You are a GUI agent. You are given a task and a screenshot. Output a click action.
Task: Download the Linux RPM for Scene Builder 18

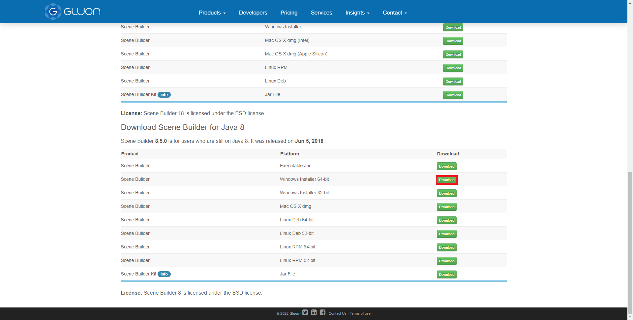(x=453, y=68)
